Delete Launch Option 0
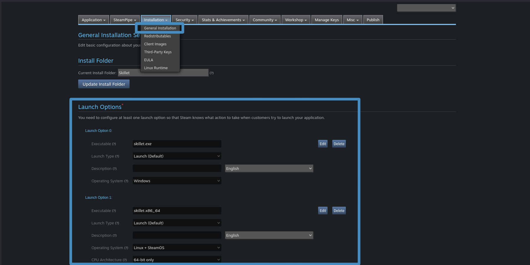The width and height of the screenshot is (530, 265). 339,144
